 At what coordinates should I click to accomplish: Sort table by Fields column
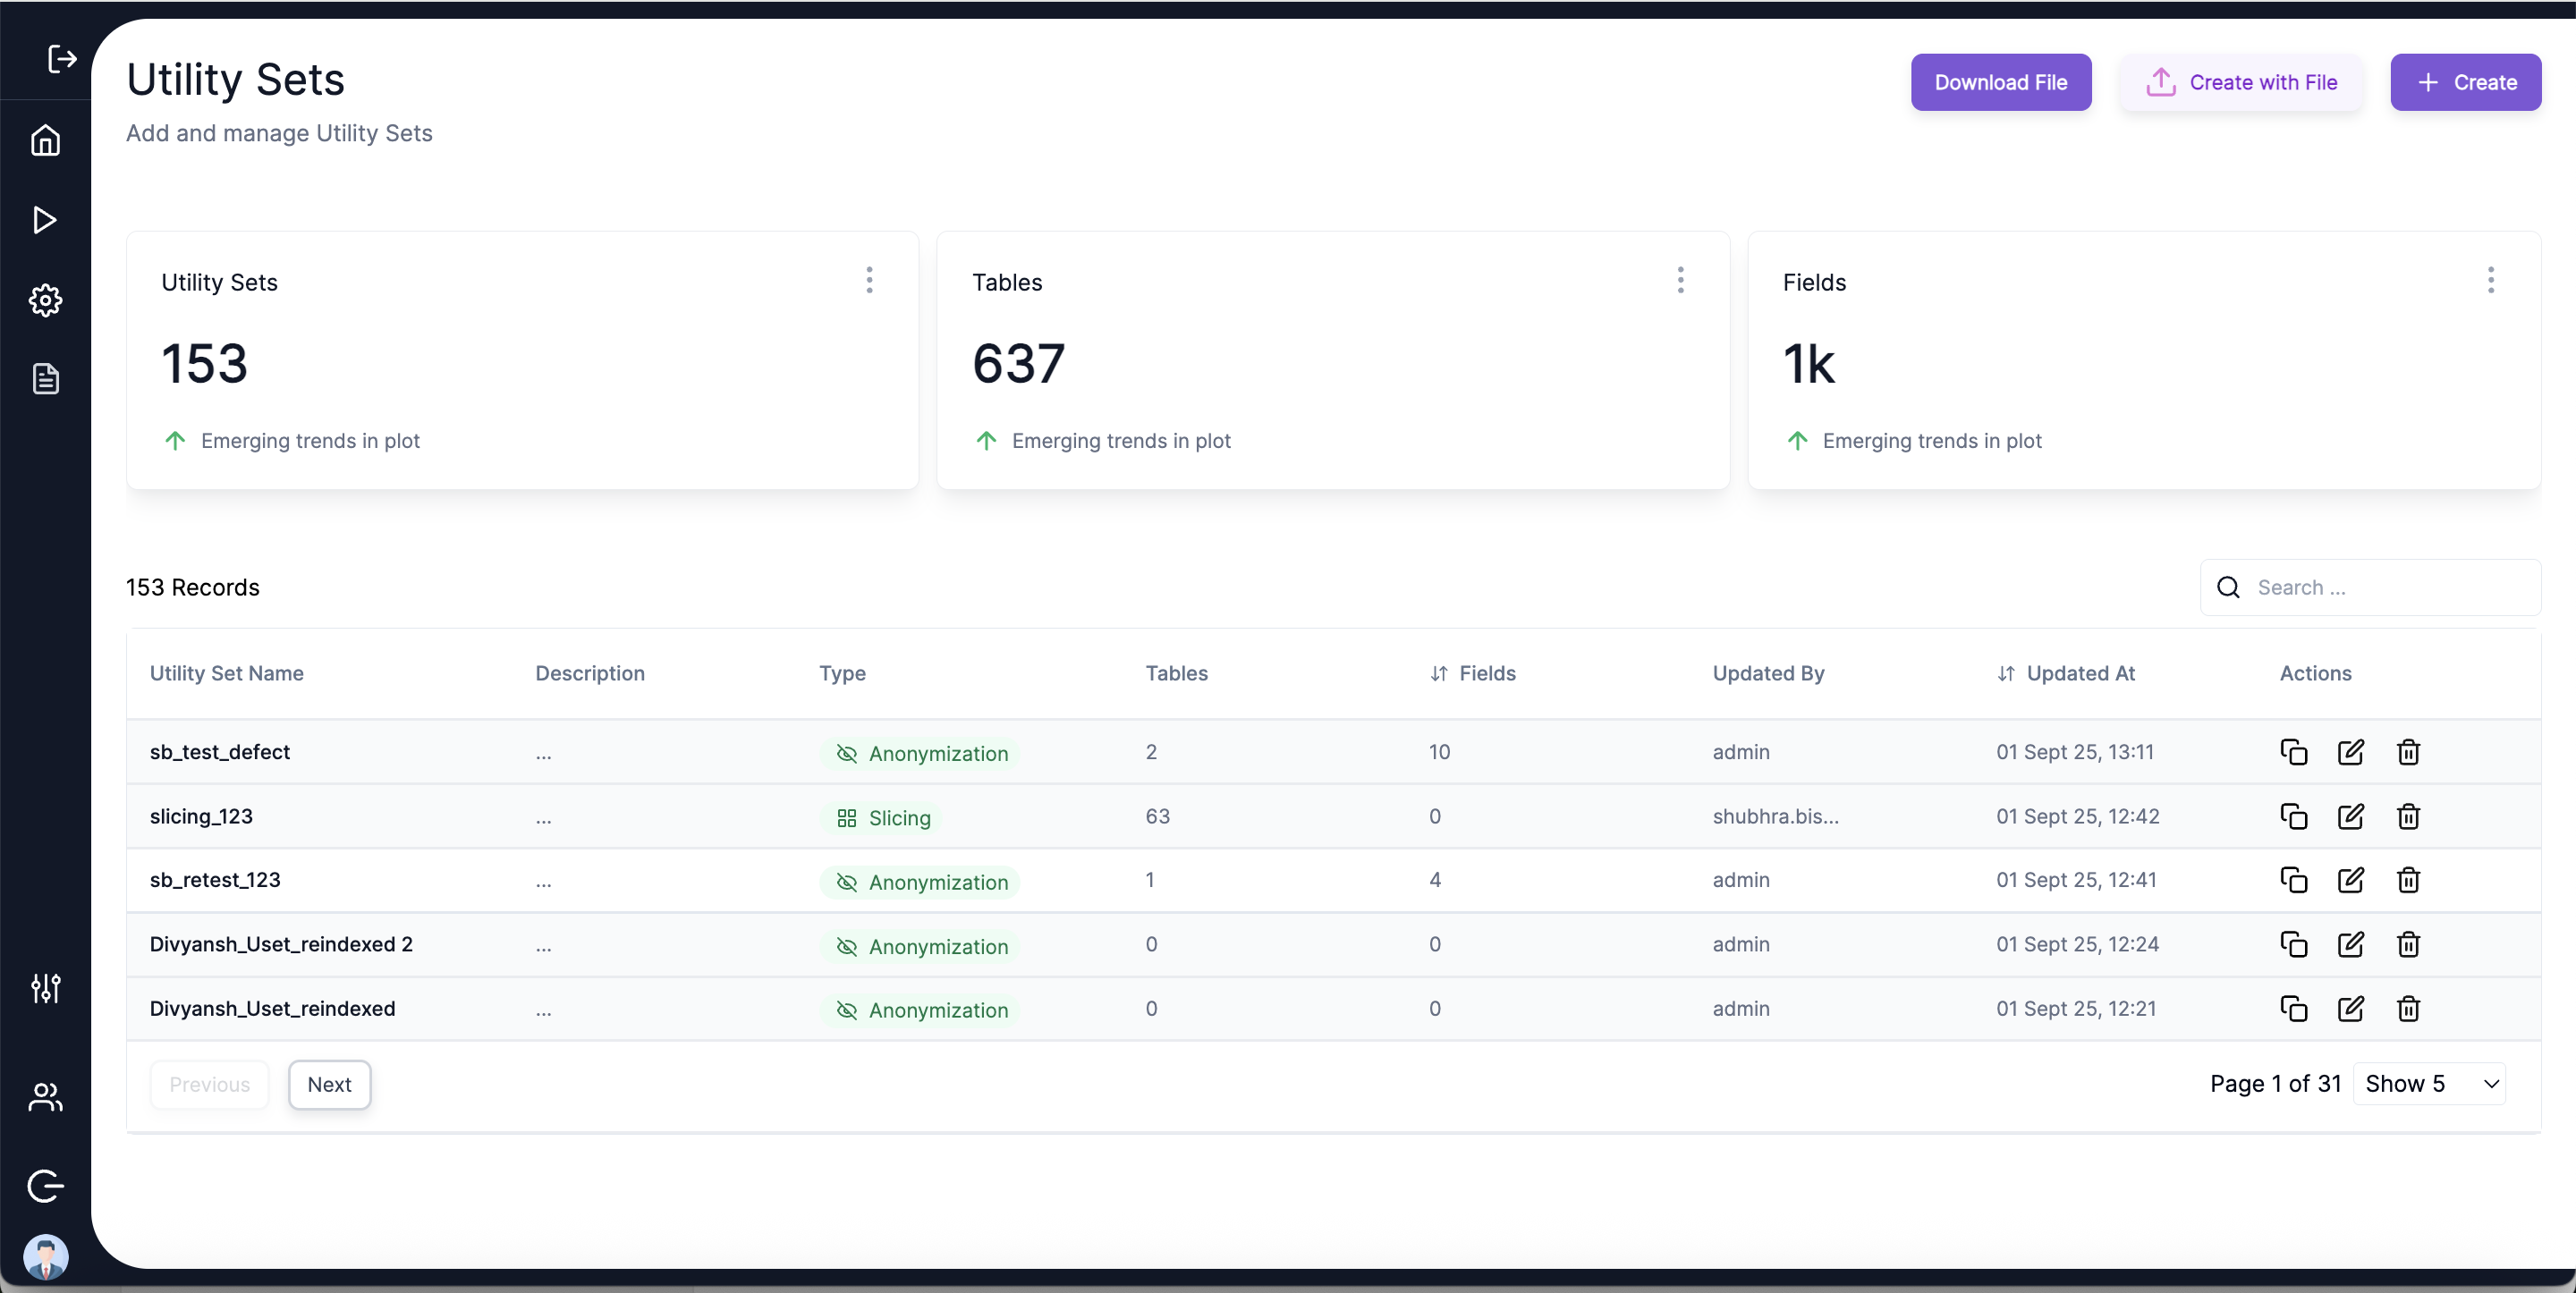tap(1473, 673)
